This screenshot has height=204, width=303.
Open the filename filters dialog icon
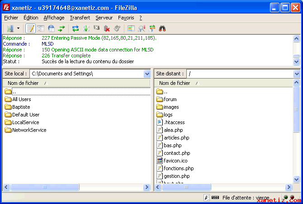pyautogui.click(x=131, y=28)
